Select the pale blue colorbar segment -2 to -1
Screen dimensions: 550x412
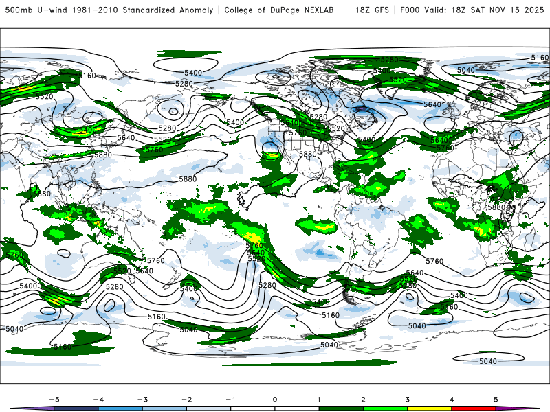[209, 409]
